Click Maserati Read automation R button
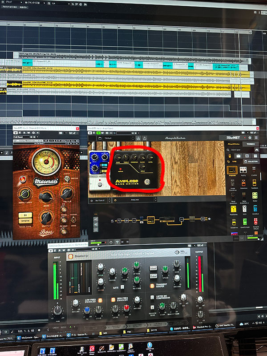 24,133
